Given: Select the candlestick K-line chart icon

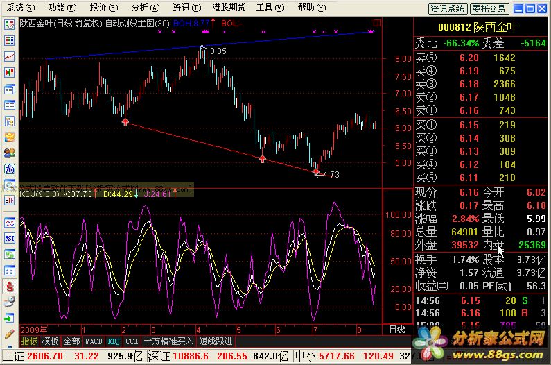Looking at the screenshot, I should (10, 72).
